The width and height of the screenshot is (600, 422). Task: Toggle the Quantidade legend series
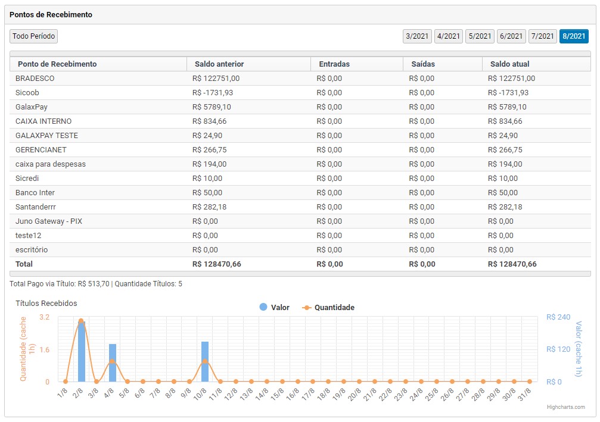pos(328,307)
